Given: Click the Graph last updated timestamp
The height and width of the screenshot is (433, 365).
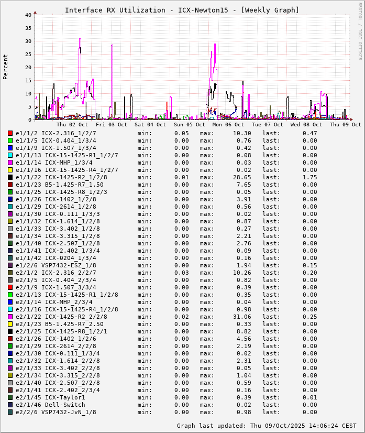Looking at the screenshot, I should click(267, 426).
